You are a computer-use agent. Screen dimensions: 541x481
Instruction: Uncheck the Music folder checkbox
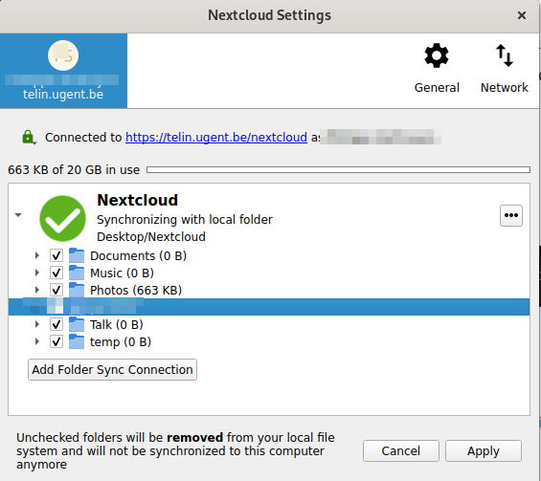pos(56,273)
